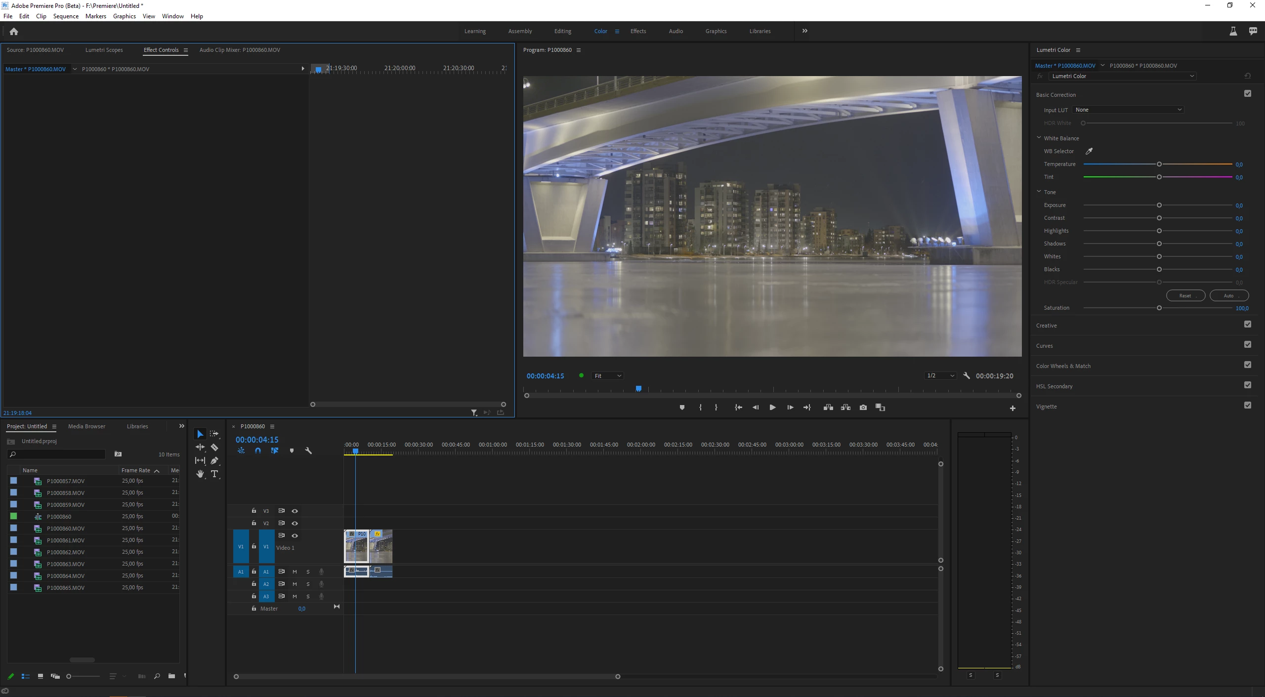Screen dimensions: 1265x697
Task: Uncheck the Vignette section checkbox
Action: click(1247, 406)
